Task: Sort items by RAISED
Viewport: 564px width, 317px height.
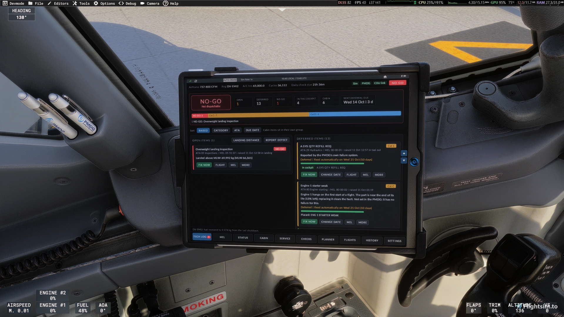Action: click(203, 130)
